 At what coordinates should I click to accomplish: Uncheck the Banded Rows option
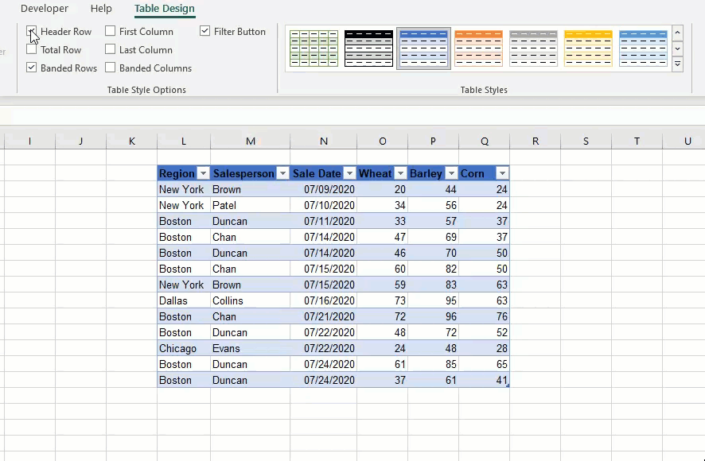coord(31,68)
